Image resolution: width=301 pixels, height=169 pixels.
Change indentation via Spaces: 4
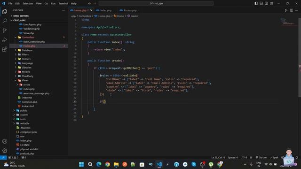point(233,158)
